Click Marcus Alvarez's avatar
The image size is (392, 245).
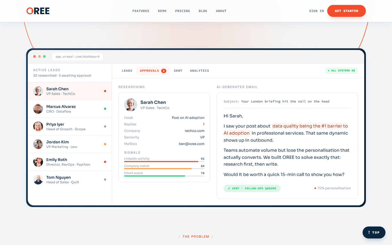click(x=38, y=109)
